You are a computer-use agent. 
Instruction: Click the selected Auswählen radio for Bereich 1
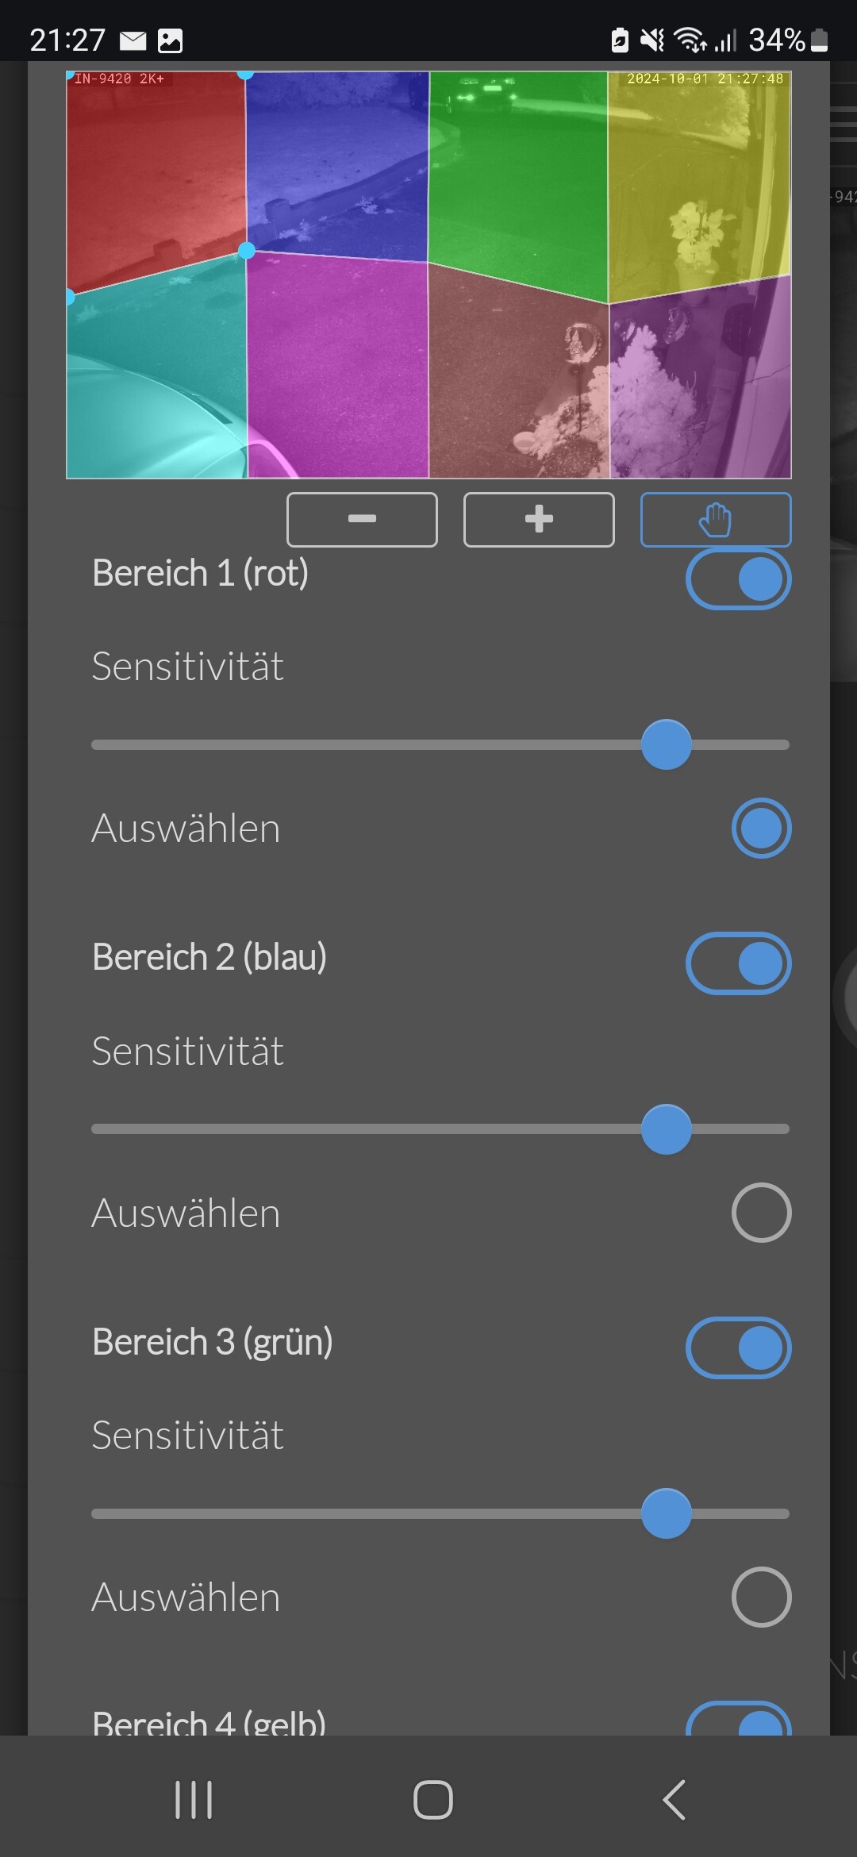click(x=762, y=829)
